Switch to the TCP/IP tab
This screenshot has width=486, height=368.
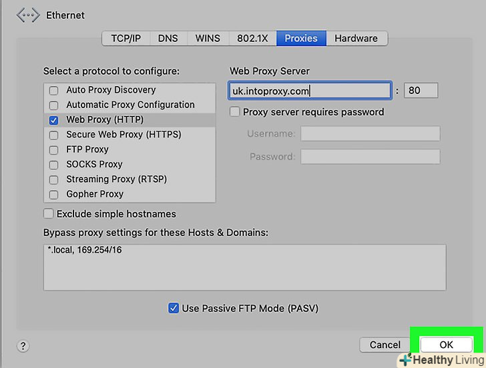tap(126, 39)
